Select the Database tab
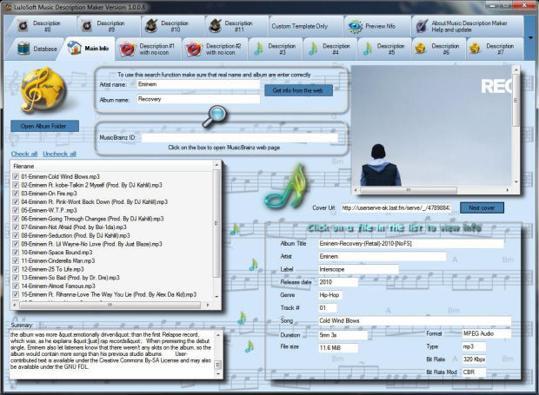Viewport: 539px width, 395px height. click(x=37, y=49)
